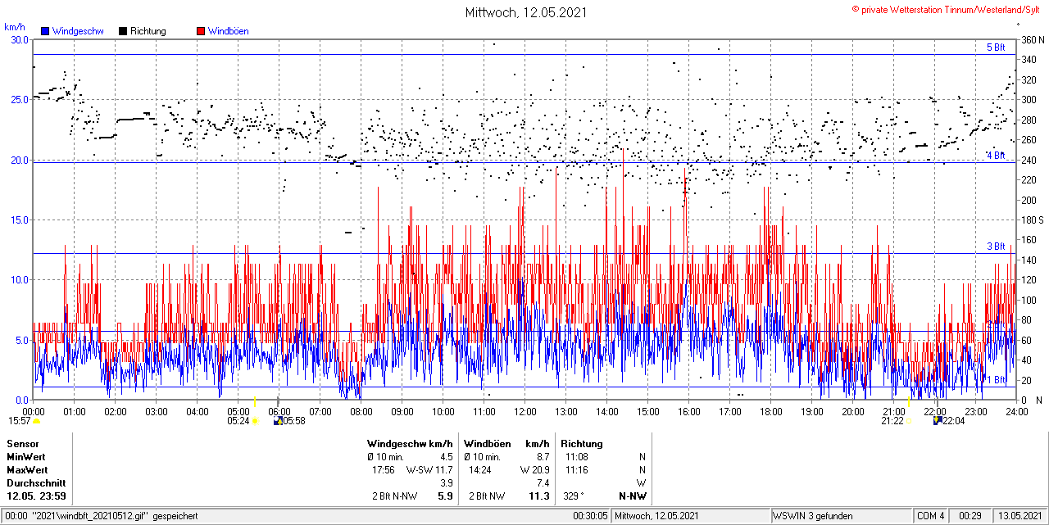
Task: Click the 15:00 tick on the time axis
Action: (x=648, y=411)
